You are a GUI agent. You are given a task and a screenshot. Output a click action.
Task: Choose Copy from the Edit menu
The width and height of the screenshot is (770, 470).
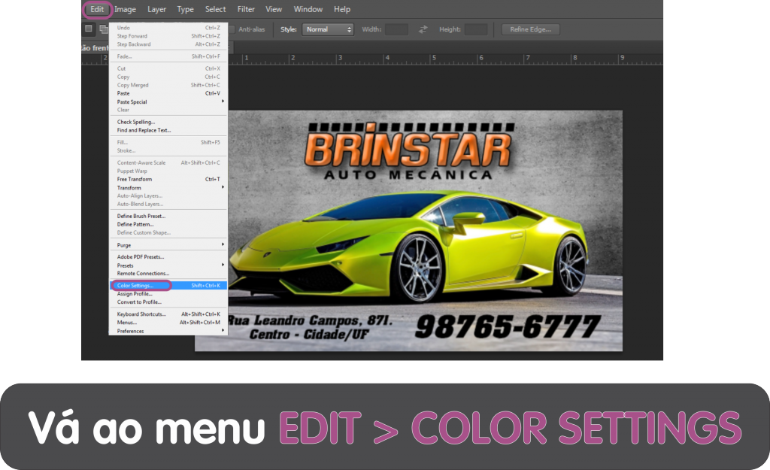pos(168,77)
